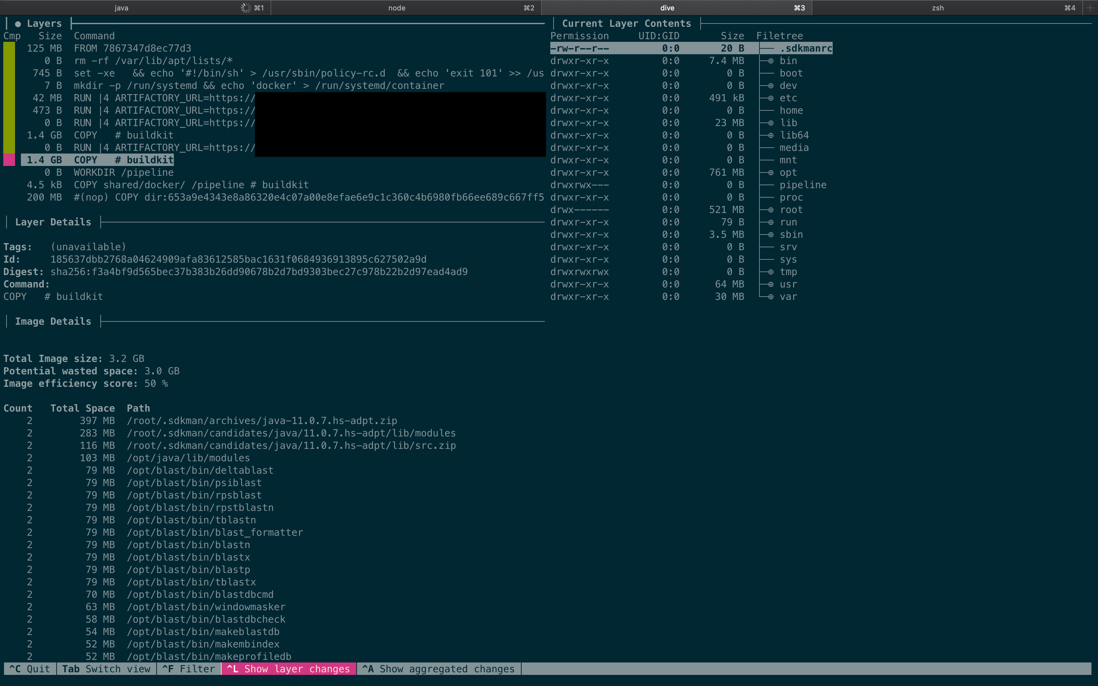Toggle the Filter option in status bar
Image resolution: width=1098 pixels, height=686 pixels.
click(x=189, y=669)
